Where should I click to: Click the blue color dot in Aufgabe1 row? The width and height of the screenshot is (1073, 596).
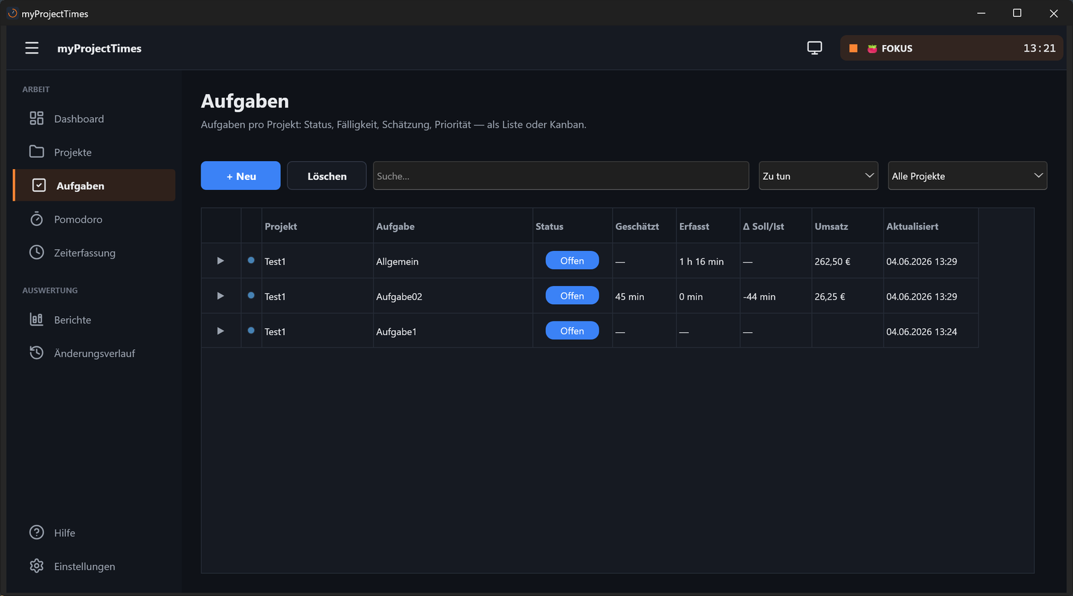pos(251,330)
